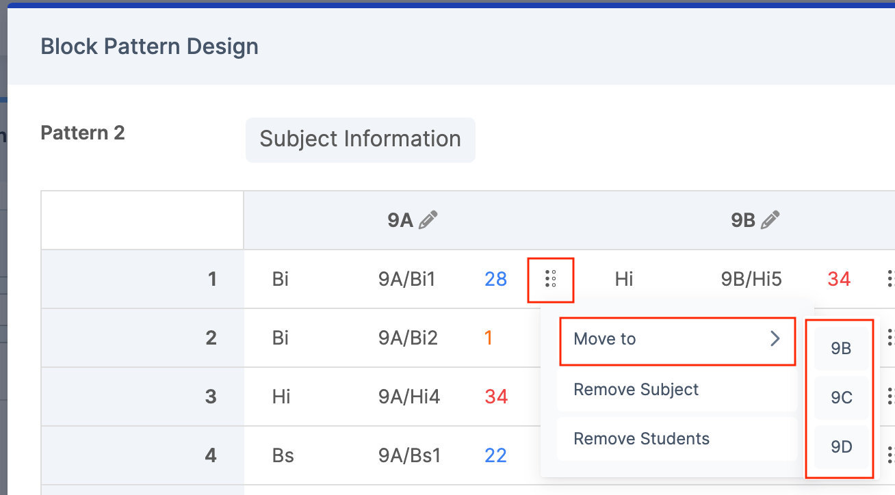Image resolution: width=895 pixels, height=495 pixels.
Task: Open the Subject Information button
Action: tap(361, 139)
